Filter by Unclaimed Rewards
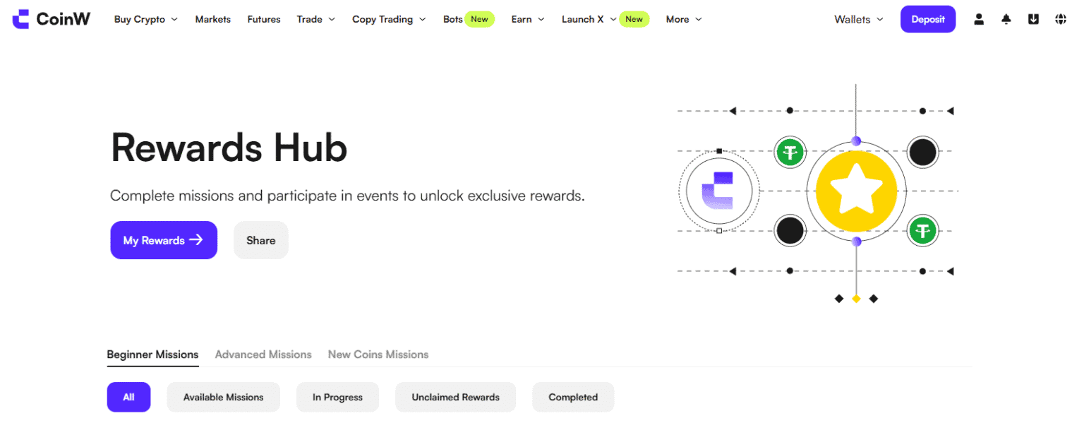 [x=455, y=397]
